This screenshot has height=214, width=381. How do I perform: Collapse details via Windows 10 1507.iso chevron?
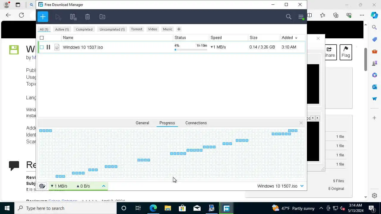click(x=302, y=186)
